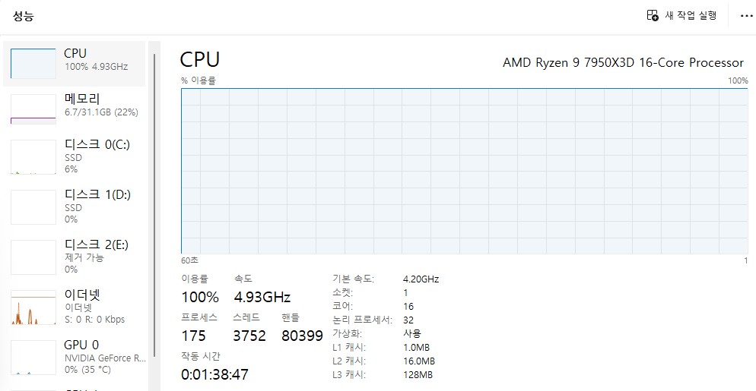Click the 100% 이용률 value

pos(200,297)
